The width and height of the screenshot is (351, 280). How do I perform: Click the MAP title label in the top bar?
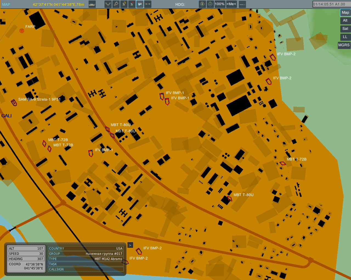click(6, 4)
